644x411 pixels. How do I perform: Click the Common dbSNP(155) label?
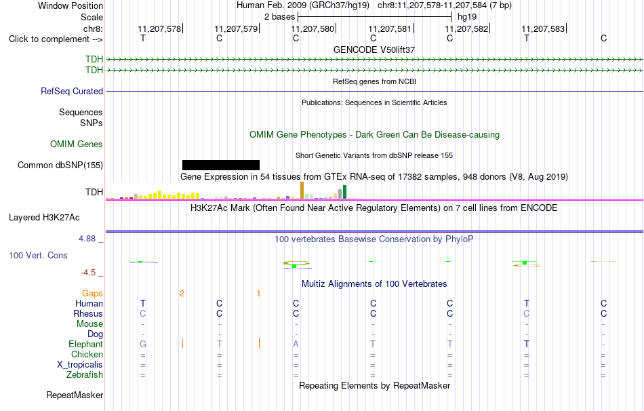pyautogui.click(x=60, y=165)
